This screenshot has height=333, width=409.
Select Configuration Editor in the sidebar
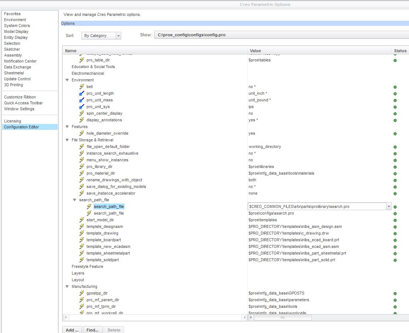pos(30,127)
